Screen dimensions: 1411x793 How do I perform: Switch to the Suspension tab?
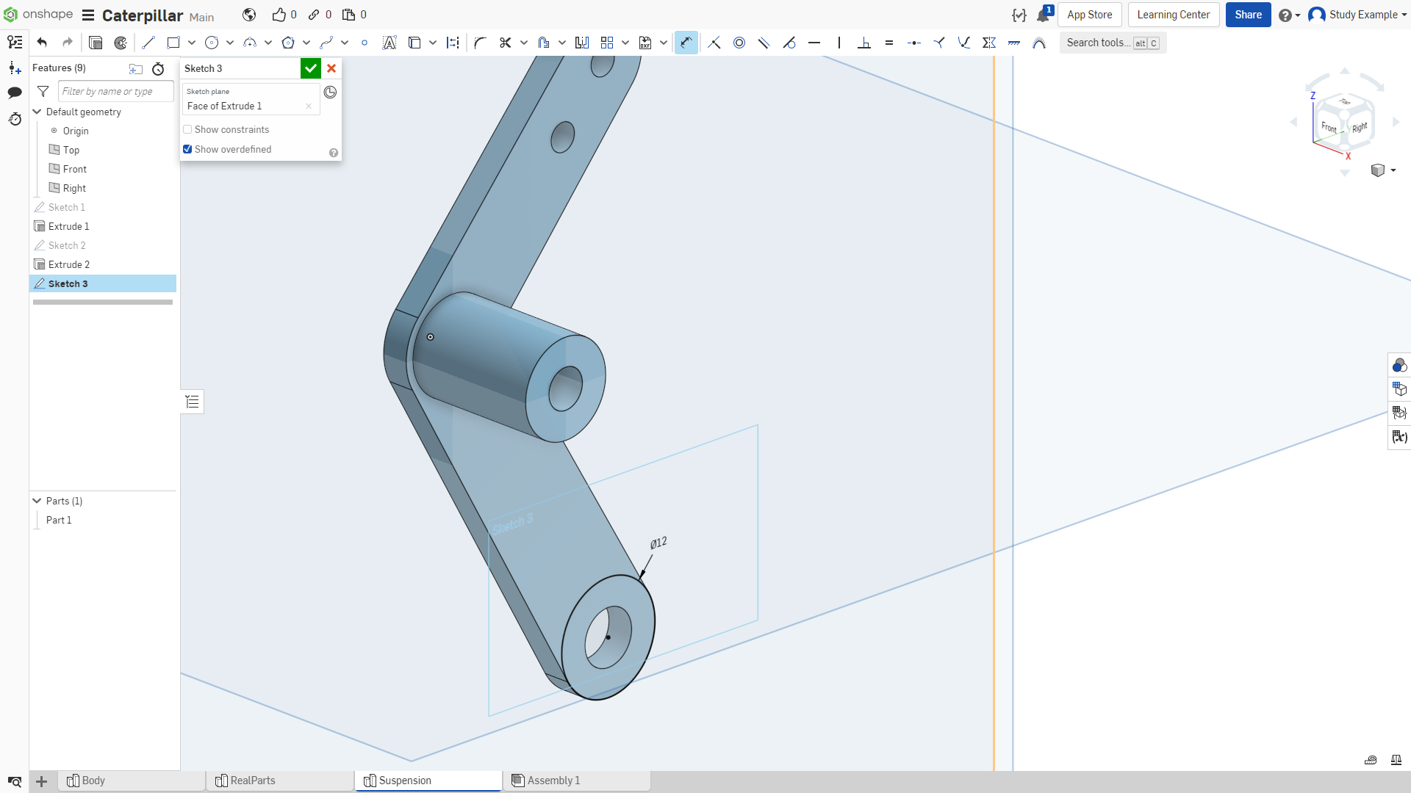point(428,781)
